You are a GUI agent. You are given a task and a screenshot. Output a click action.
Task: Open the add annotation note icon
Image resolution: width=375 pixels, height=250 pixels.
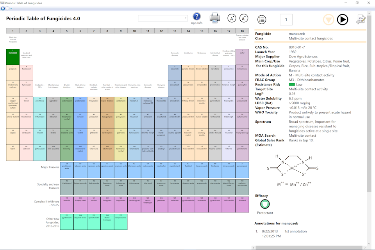[x=360, y=20]
